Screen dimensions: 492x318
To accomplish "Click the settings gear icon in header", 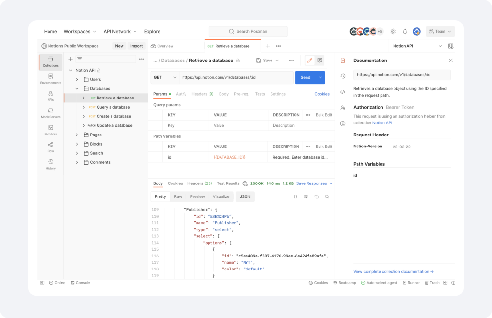I will [393, 31].
